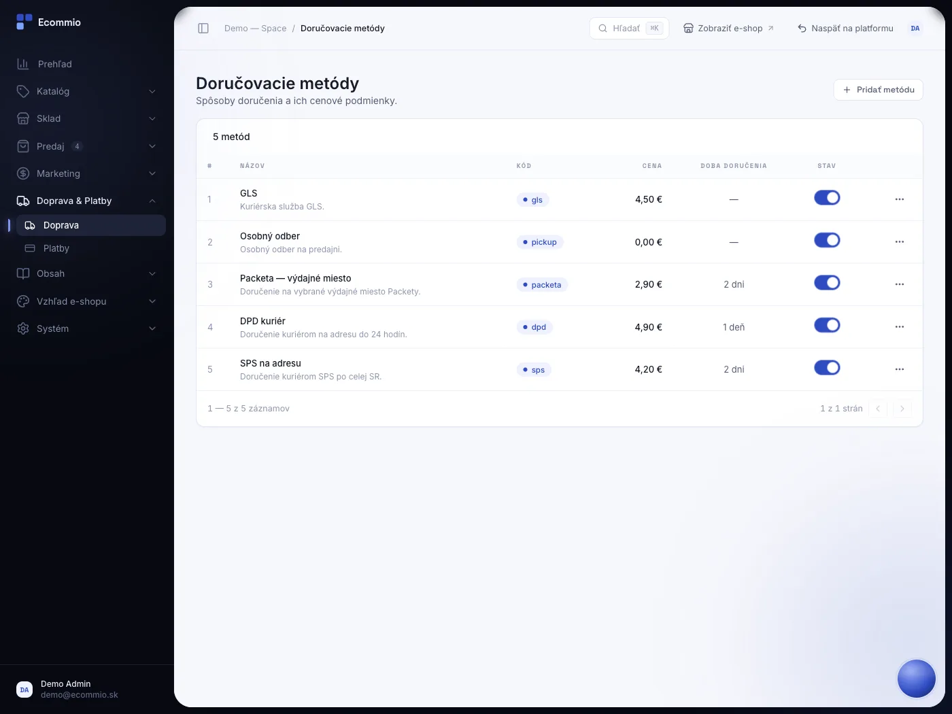Expand the Sklad menu chevron
Viewport: 952px width, 714px height.
pos(152,118)
